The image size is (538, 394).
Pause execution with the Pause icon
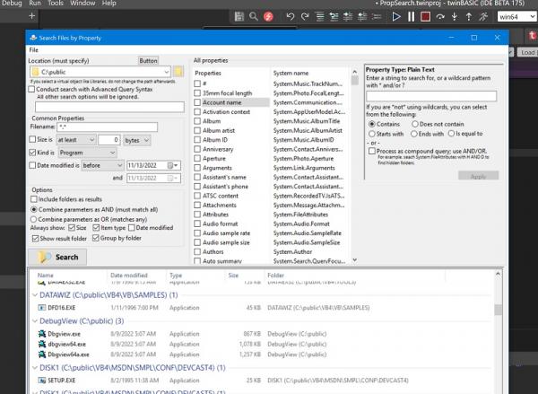pos(411,16)
